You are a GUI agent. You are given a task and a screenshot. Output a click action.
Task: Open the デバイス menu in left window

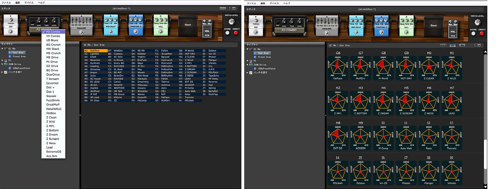pyautogui.click(x=29, y=3)
